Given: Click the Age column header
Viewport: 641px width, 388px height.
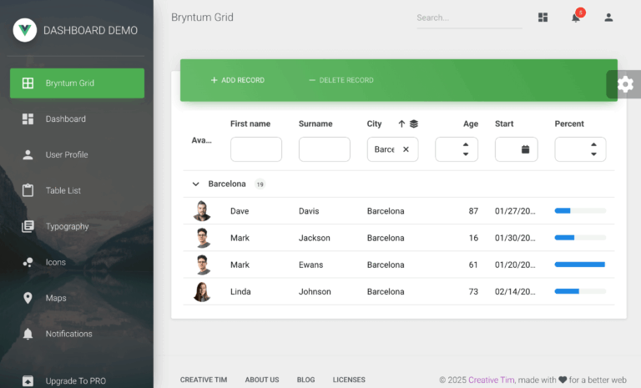Looking at the screenshot, I should pos(471,123).
